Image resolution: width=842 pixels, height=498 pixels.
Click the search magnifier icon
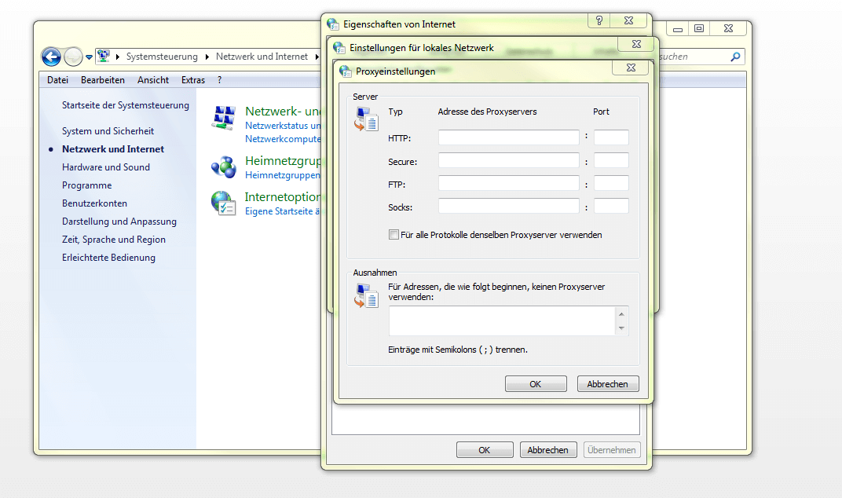click(x=735, y=57)
